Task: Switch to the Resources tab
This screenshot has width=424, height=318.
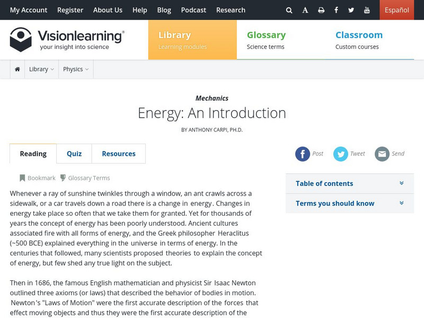Action: click(x=119, y=154)
